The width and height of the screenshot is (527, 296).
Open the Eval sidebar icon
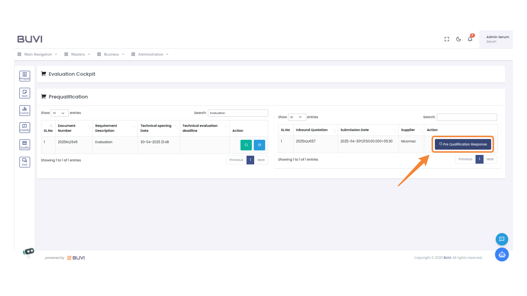tap(24, 162)
